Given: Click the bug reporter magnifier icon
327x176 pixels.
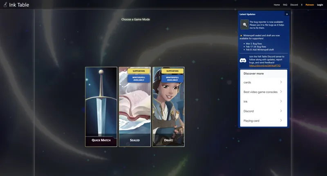Looking at the screenshot, I should tap(244, 25).
